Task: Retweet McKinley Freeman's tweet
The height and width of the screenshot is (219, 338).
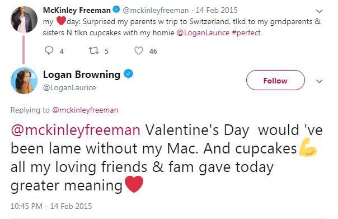Action: [94, 51]
